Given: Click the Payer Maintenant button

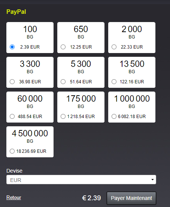Looking at the screenshot, I should tap(131, 198).
